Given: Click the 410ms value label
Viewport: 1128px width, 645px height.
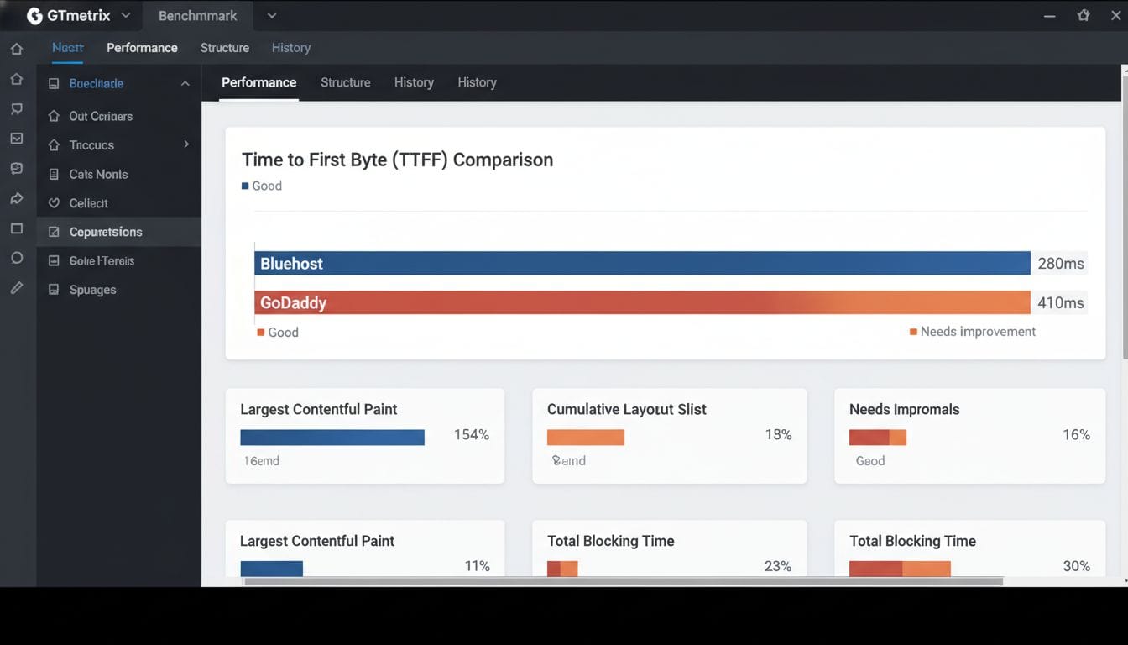Looking at the screenshot, I should [1061, 302].
